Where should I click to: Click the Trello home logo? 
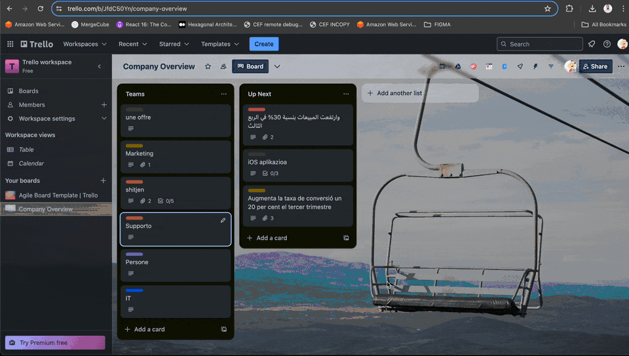(x=37, y=44)
